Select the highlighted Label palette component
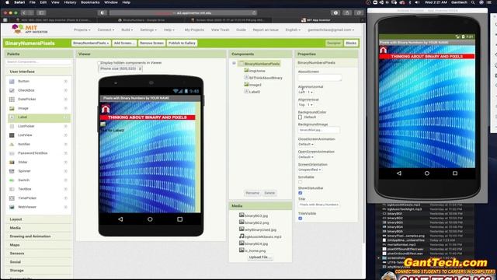497x280 pixels. (38, 117)
